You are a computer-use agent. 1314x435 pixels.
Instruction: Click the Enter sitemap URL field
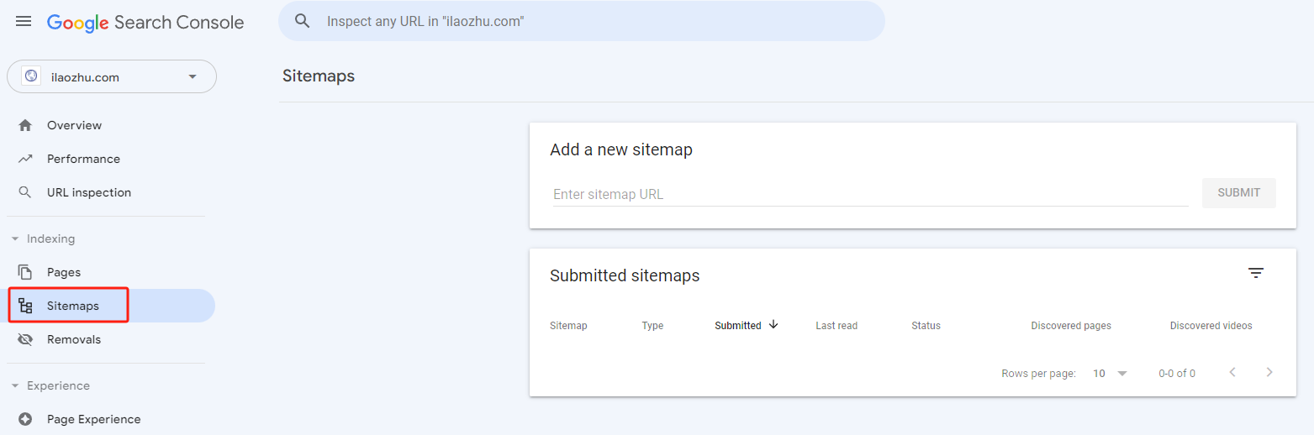pyautogui.click(x=869, y=194)
